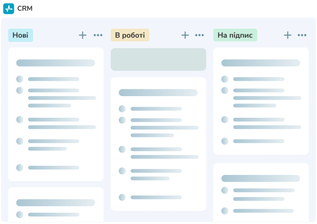Click the title bar of В роботі card
The width and height of the screenshot is (317, 224).
(x=158, y=92)
